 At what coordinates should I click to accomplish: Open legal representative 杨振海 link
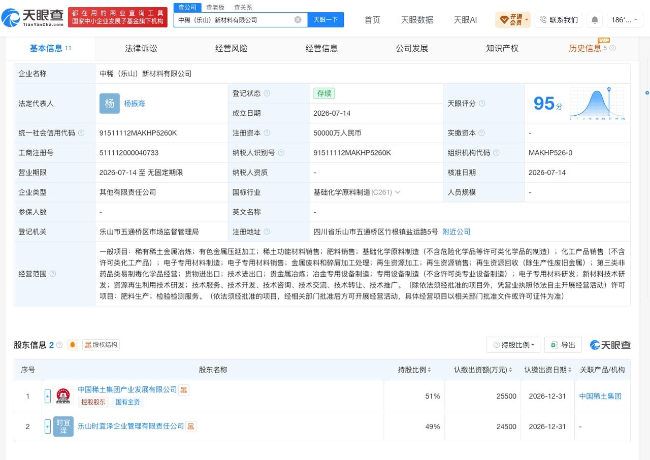[135, 103]
